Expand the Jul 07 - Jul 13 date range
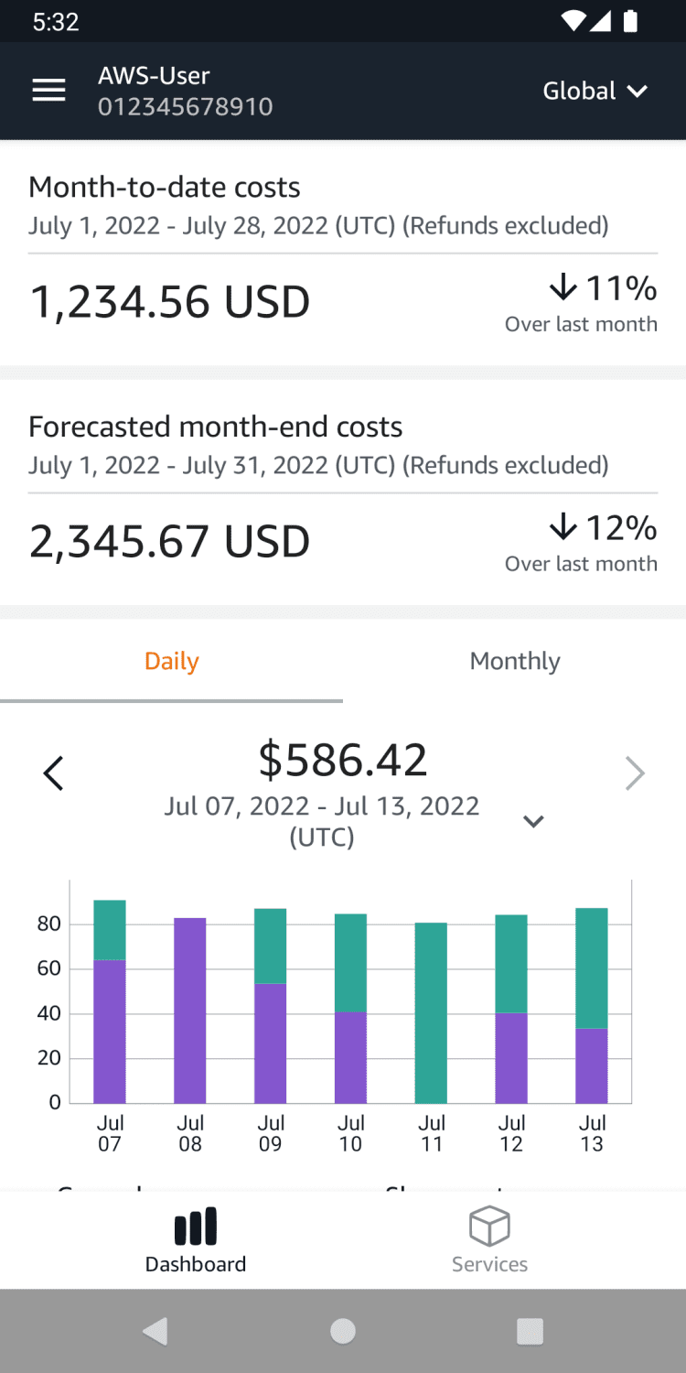This screenshot has width=686, height=1373. tap(533, 821)
